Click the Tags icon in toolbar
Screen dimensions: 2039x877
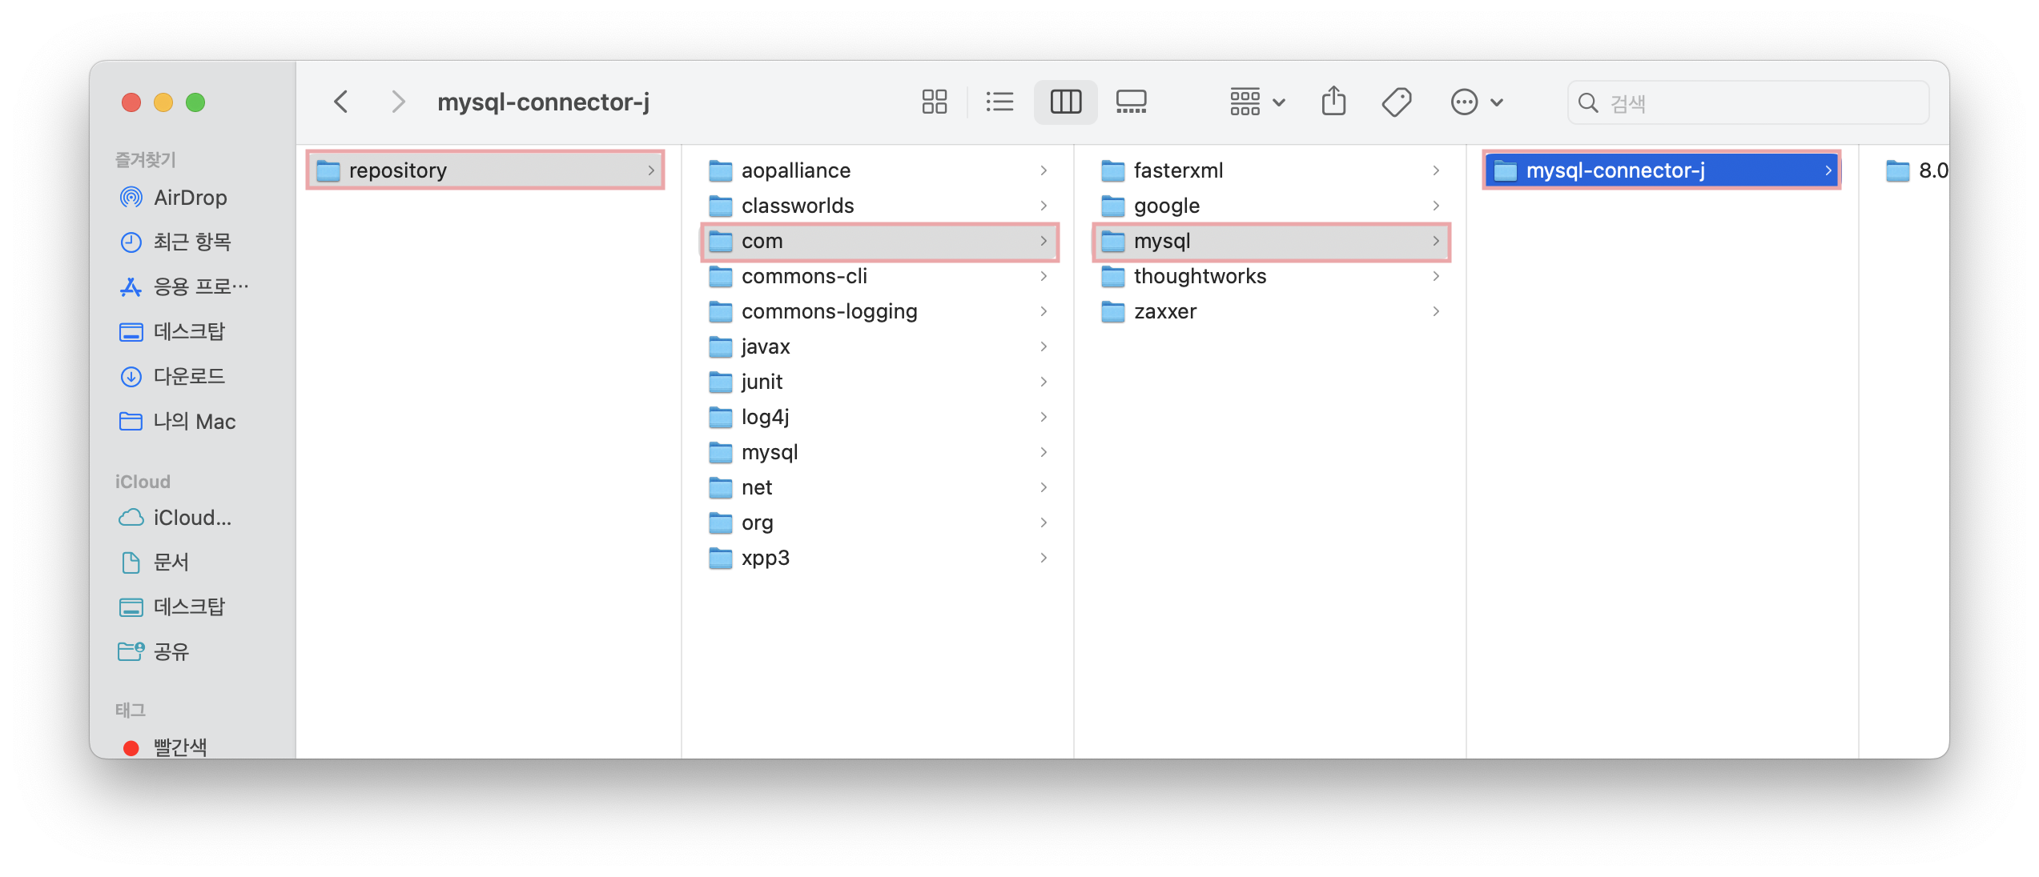pos(1397,102)
